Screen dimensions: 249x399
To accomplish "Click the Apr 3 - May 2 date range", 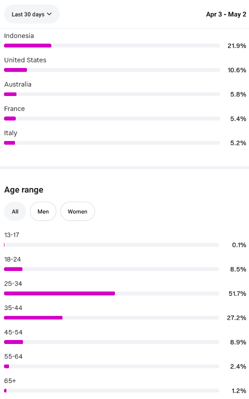I will 226,14.
